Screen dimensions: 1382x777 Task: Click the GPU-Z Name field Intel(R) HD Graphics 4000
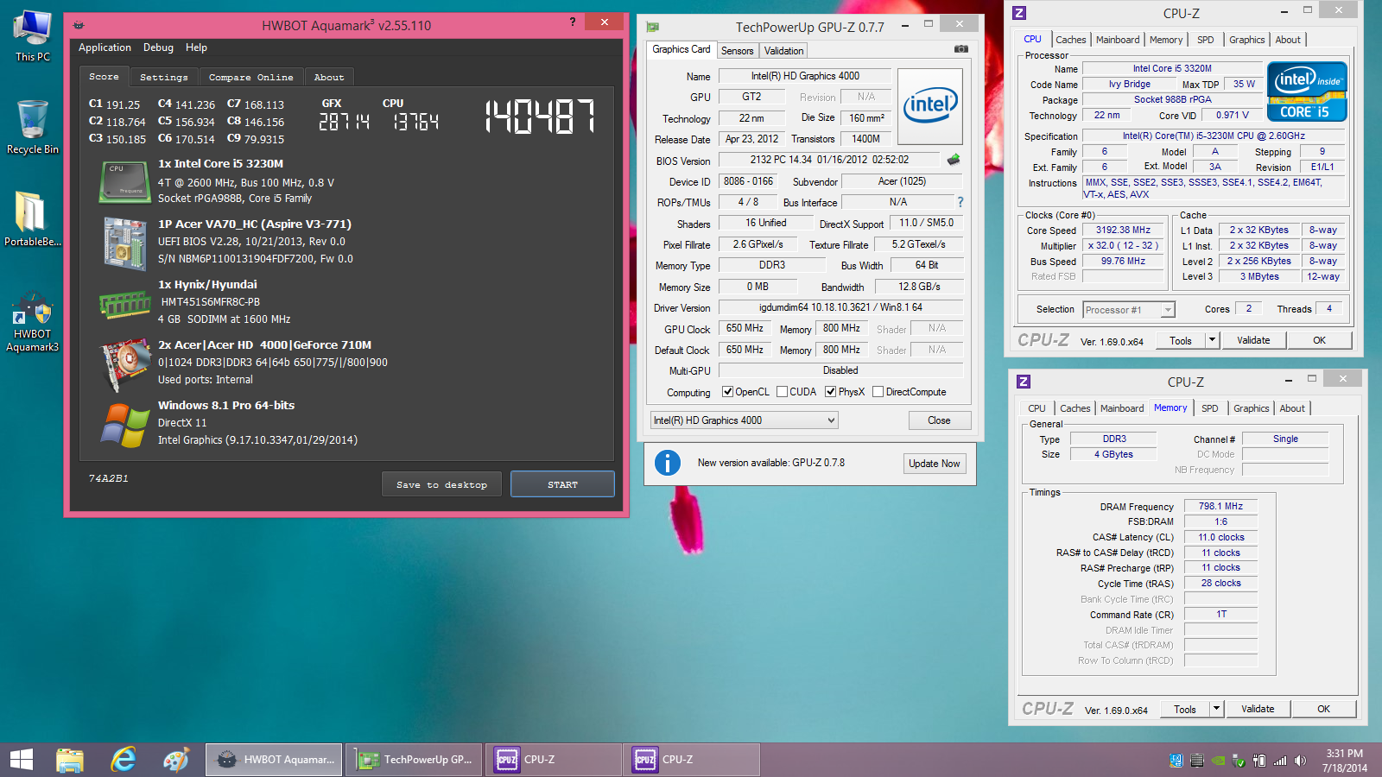point(805,76)
